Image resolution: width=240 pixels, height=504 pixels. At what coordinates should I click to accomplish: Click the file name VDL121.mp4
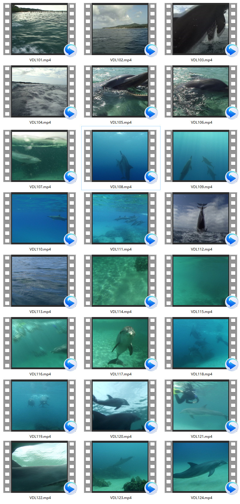(201, 437)
